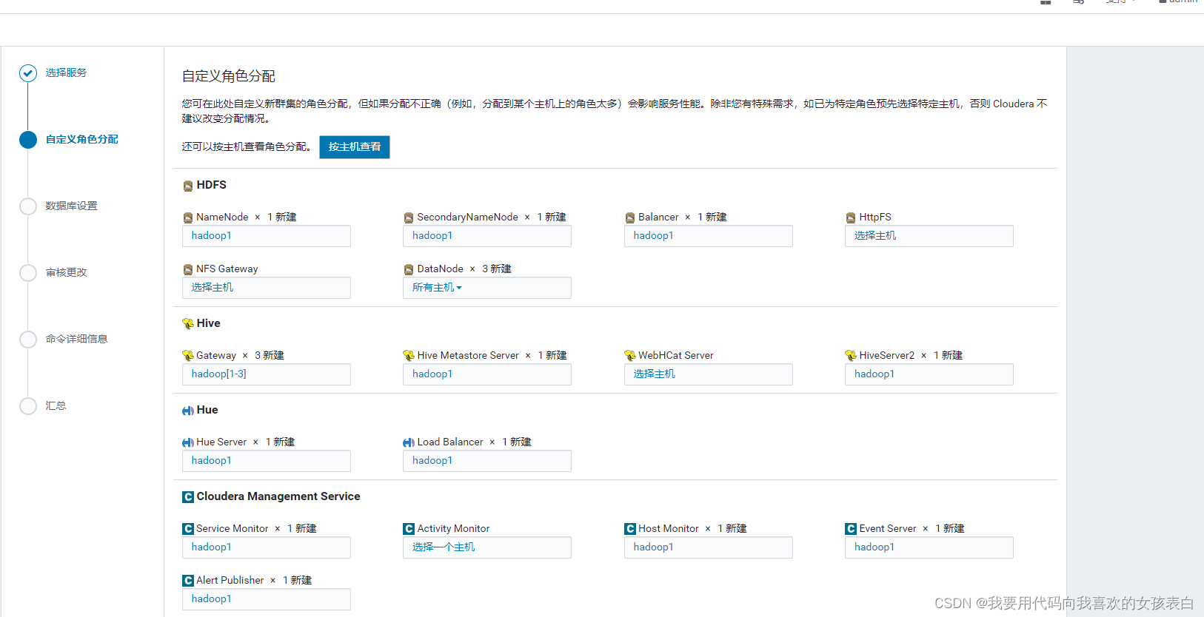1204x617 pixels.
Task: Click the hadoop1 host field under SecondaryNameNode
Action: 487,236
